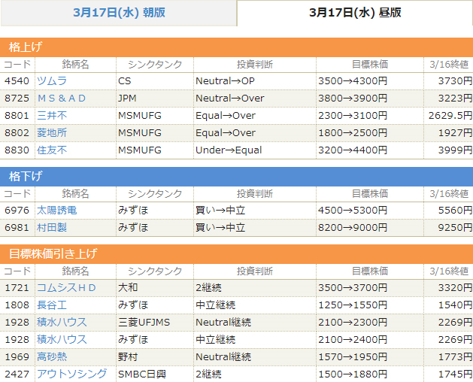Click the Neutral→Over rating cell
Image resolution: width=473 pixels, height=382 pixels.
coord(255,98)
